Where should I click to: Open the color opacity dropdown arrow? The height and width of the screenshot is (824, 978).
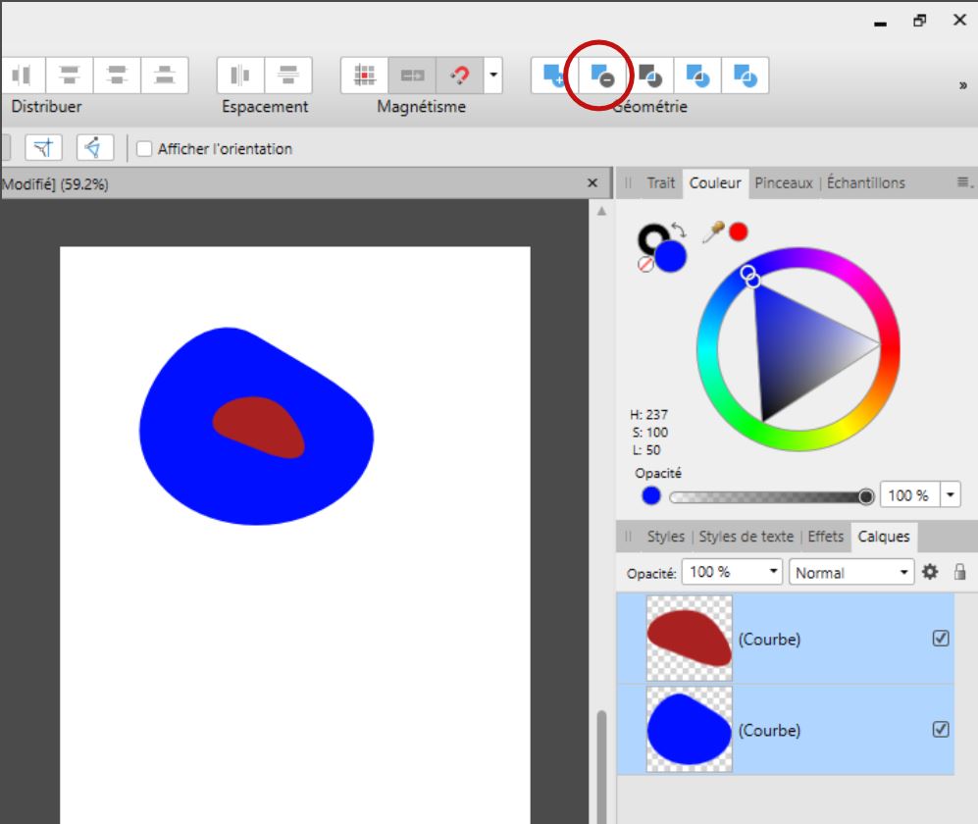[951, 495]
